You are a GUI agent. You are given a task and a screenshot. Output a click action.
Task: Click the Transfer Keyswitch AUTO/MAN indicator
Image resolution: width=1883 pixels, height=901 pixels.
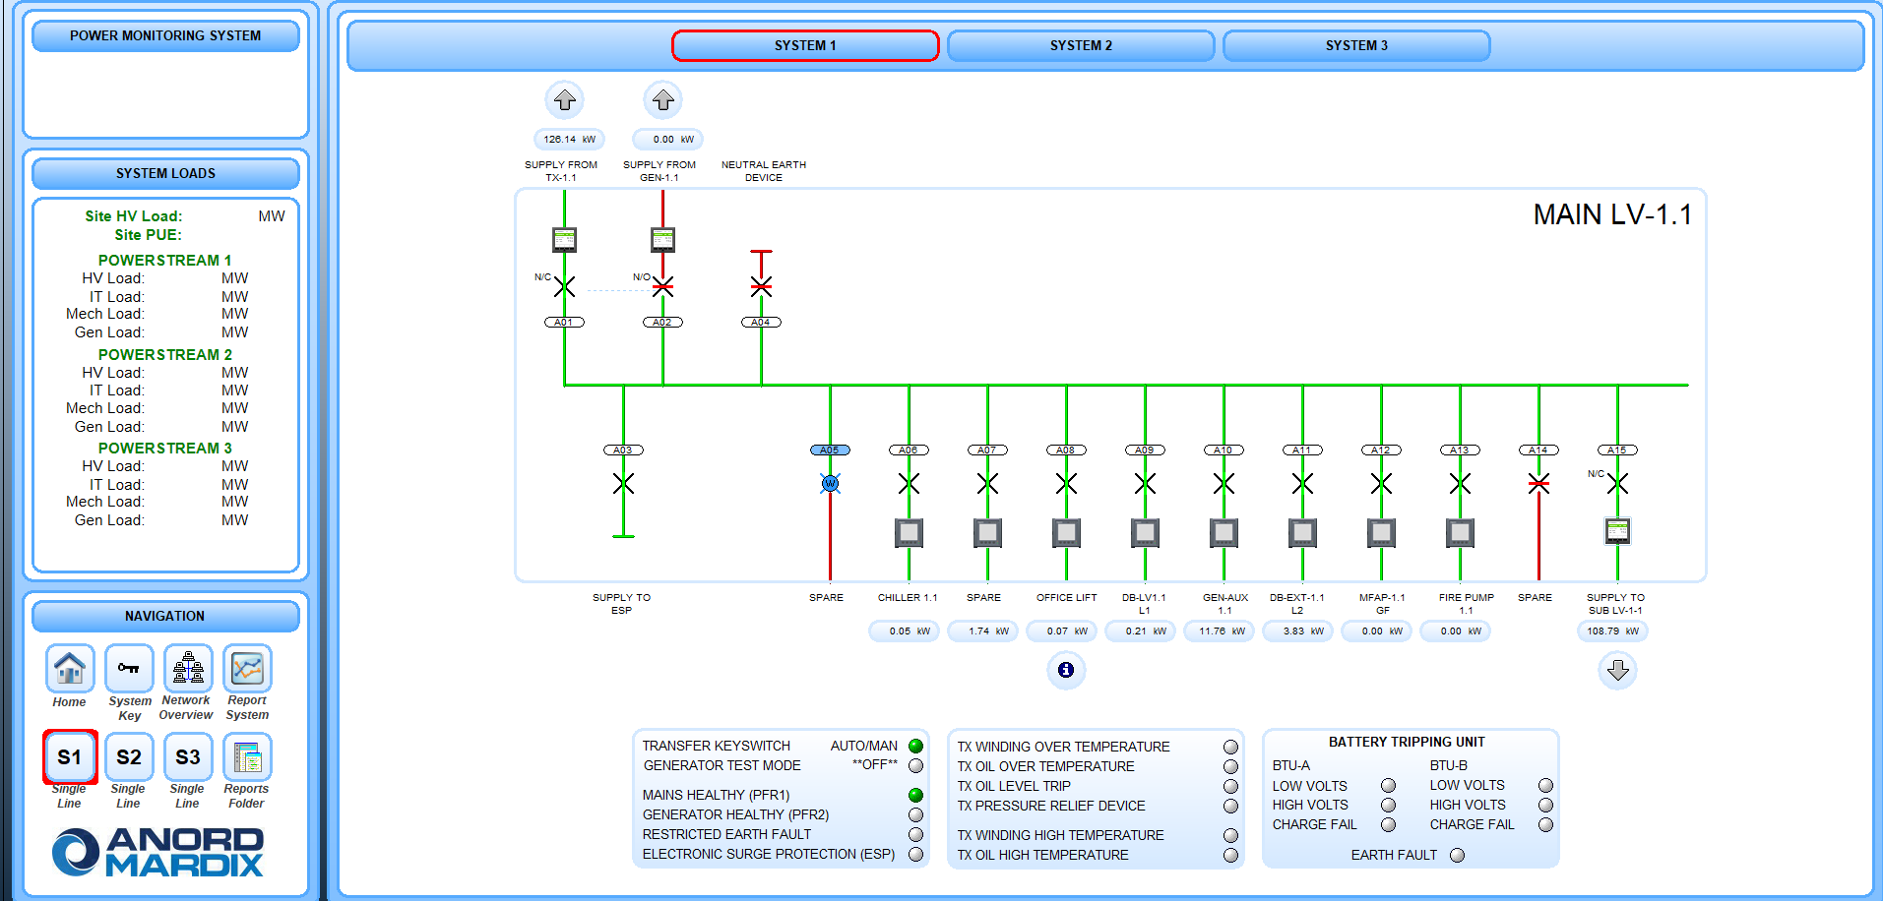915,746
